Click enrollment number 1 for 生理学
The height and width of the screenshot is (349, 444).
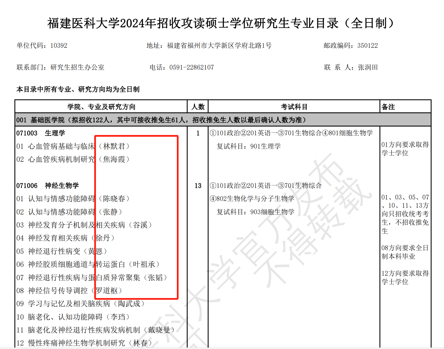198,133
